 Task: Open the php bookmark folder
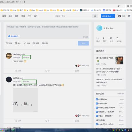[53, 10]
